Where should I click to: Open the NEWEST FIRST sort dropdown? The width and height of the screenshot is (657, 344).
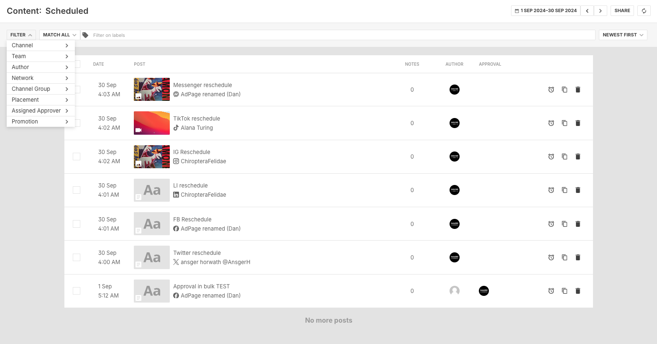623,35
